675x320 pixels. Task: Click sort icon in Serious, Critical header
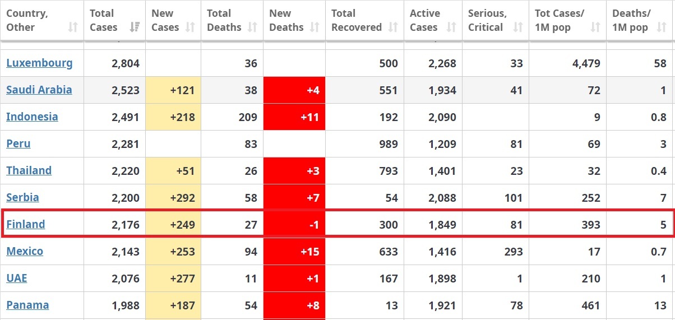click(518, 27)
